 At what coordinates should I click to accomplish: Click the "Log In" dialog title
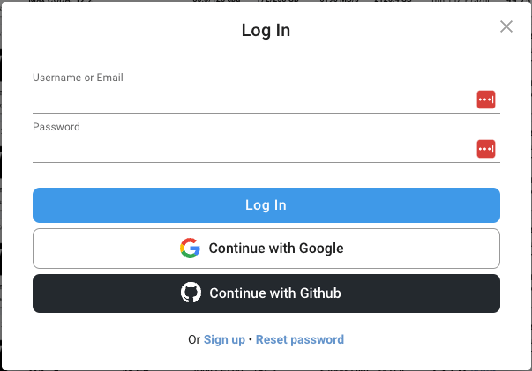tap(266, 31)
